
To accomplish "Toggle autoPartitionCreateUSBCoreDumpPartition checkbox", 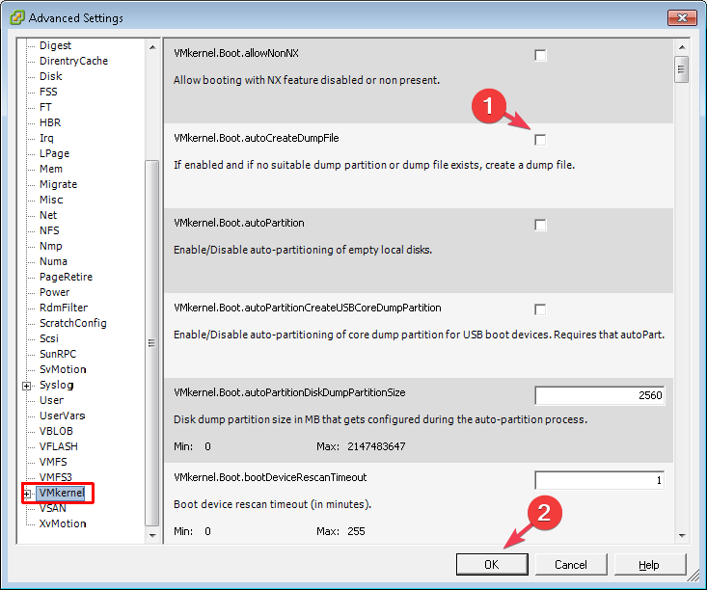I will 540,309.
